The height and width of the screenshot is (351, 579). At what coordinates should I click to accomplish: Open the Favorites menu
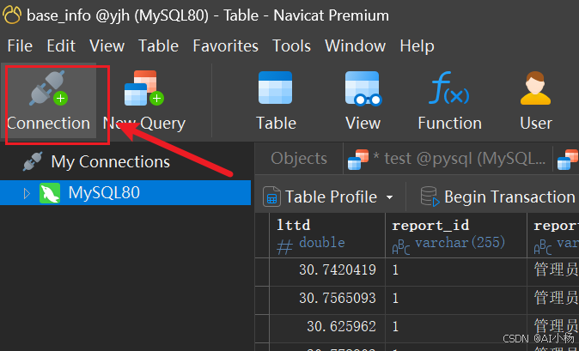tap(225, 46)
